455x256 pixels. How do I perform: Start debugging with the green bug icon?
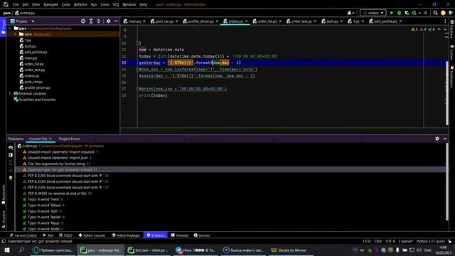pos(400,13)
